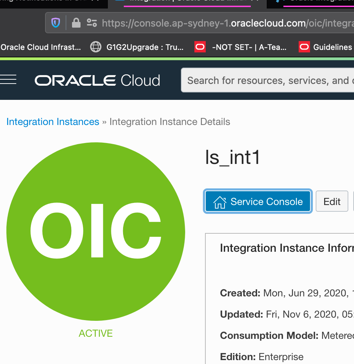Click the ACTIVE status label
The width and height of the screenshot is (354, 364).
tap(95, 333)
